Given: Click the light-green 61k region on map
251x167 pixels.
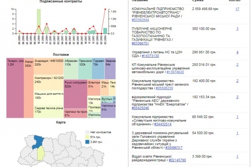Looking at the screenshot, I should (x=41, y=154).
